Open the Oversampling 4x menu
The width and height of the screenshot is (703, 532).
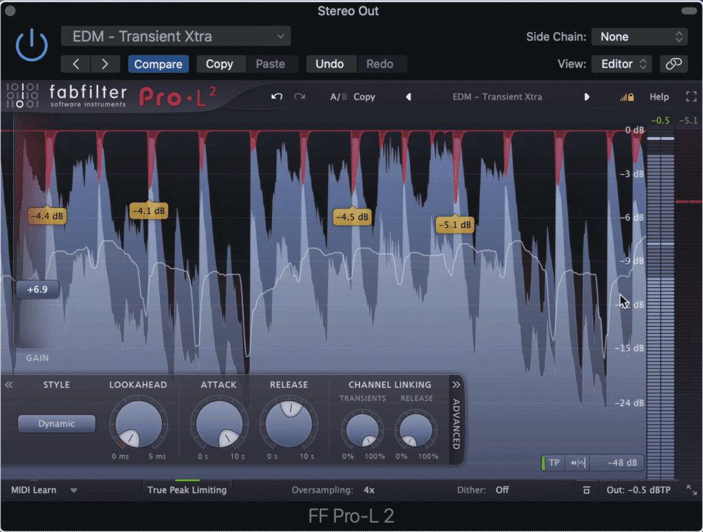pos(369,490)
